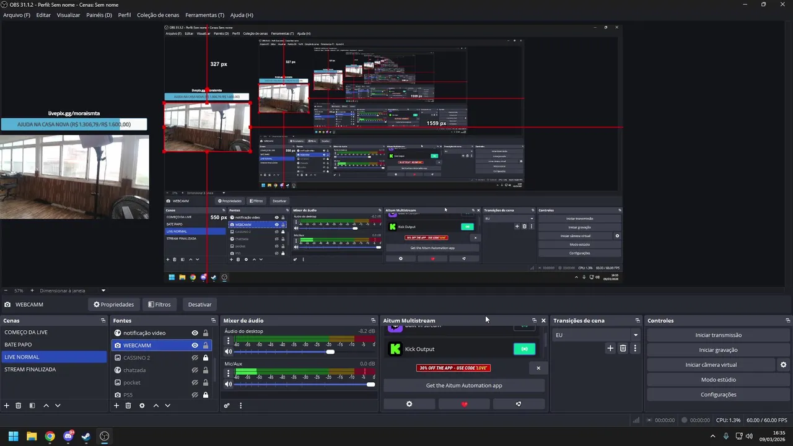Viewport: 793px width, 446px height.
Task: Open Mic/Aux options menu dots
Action: point(228,373)
